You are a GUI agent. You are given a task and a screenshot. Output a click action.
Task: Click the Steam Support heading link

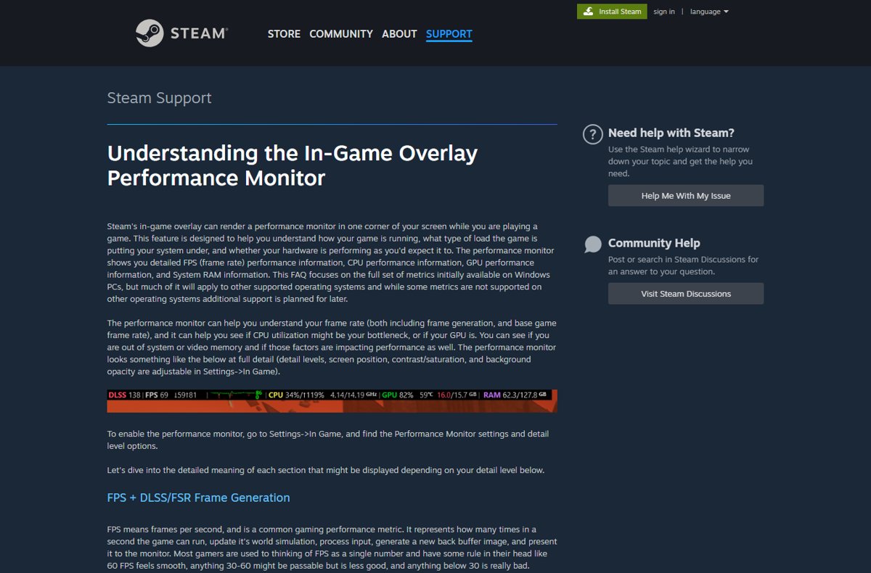(x=160, y=98)
